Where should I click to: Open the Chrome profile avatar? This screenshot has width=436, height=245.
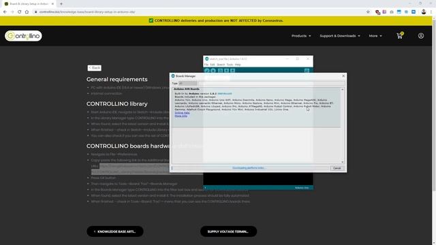[424, 12]
